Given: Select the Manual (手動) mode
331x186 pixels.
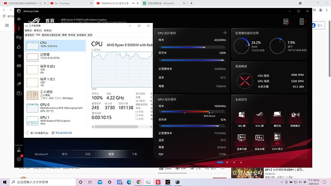Looking at the screenshot, I should tap(134, 154).
